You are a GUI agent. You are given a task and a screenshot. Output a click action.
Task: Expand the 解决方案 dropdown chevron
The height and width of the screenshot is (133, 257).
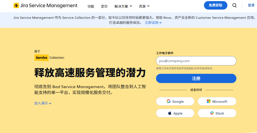pos(131,6)
